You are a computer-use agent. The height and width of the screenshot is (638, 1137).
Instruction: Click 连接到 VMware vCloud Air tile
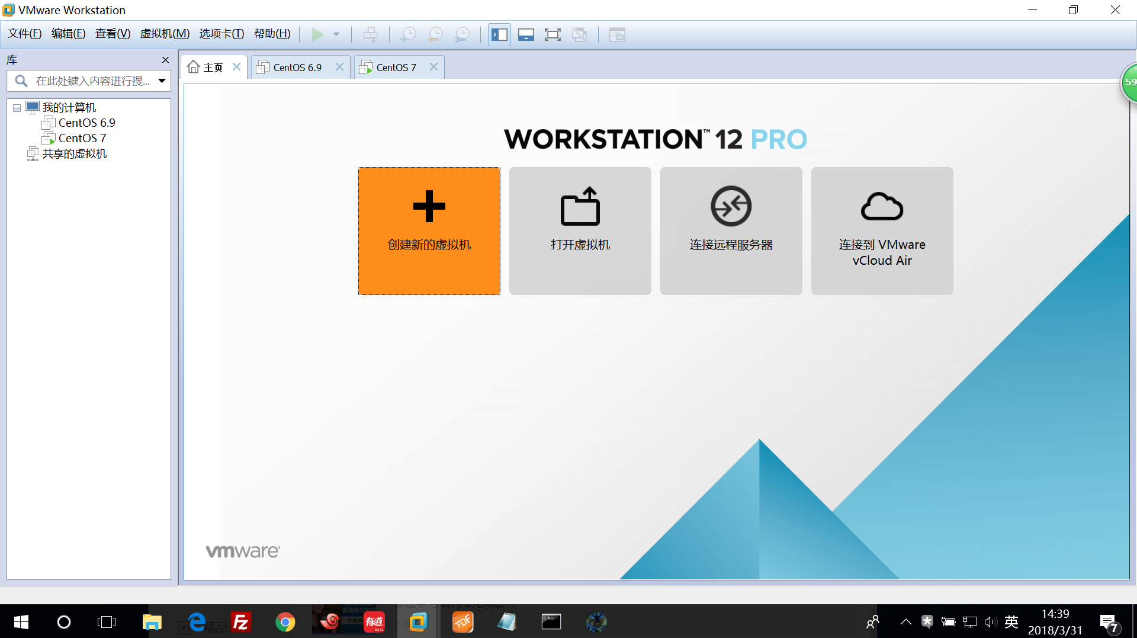882,230
